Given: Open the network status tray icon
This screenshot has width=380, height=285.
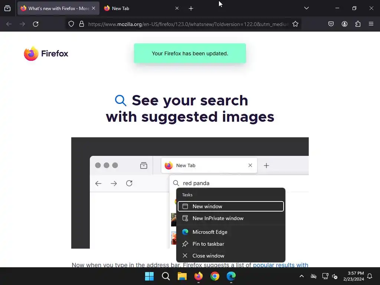Looking at the screenshot, I should [325, 276].
